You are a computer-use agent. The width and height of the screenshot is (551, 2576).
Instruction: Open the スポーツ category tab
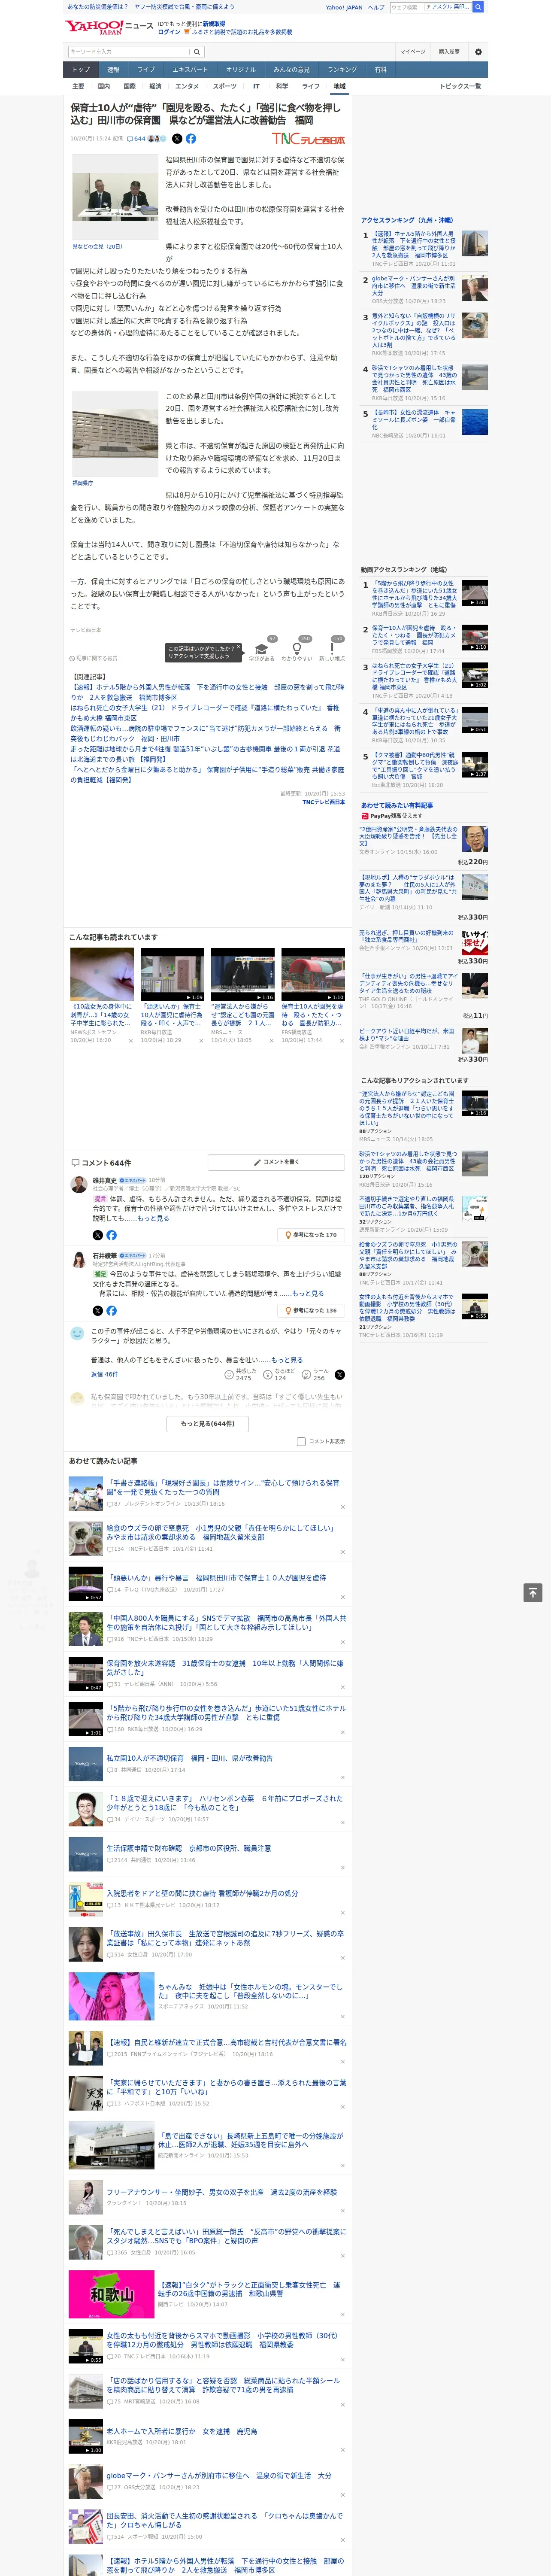tap(225, 86)
